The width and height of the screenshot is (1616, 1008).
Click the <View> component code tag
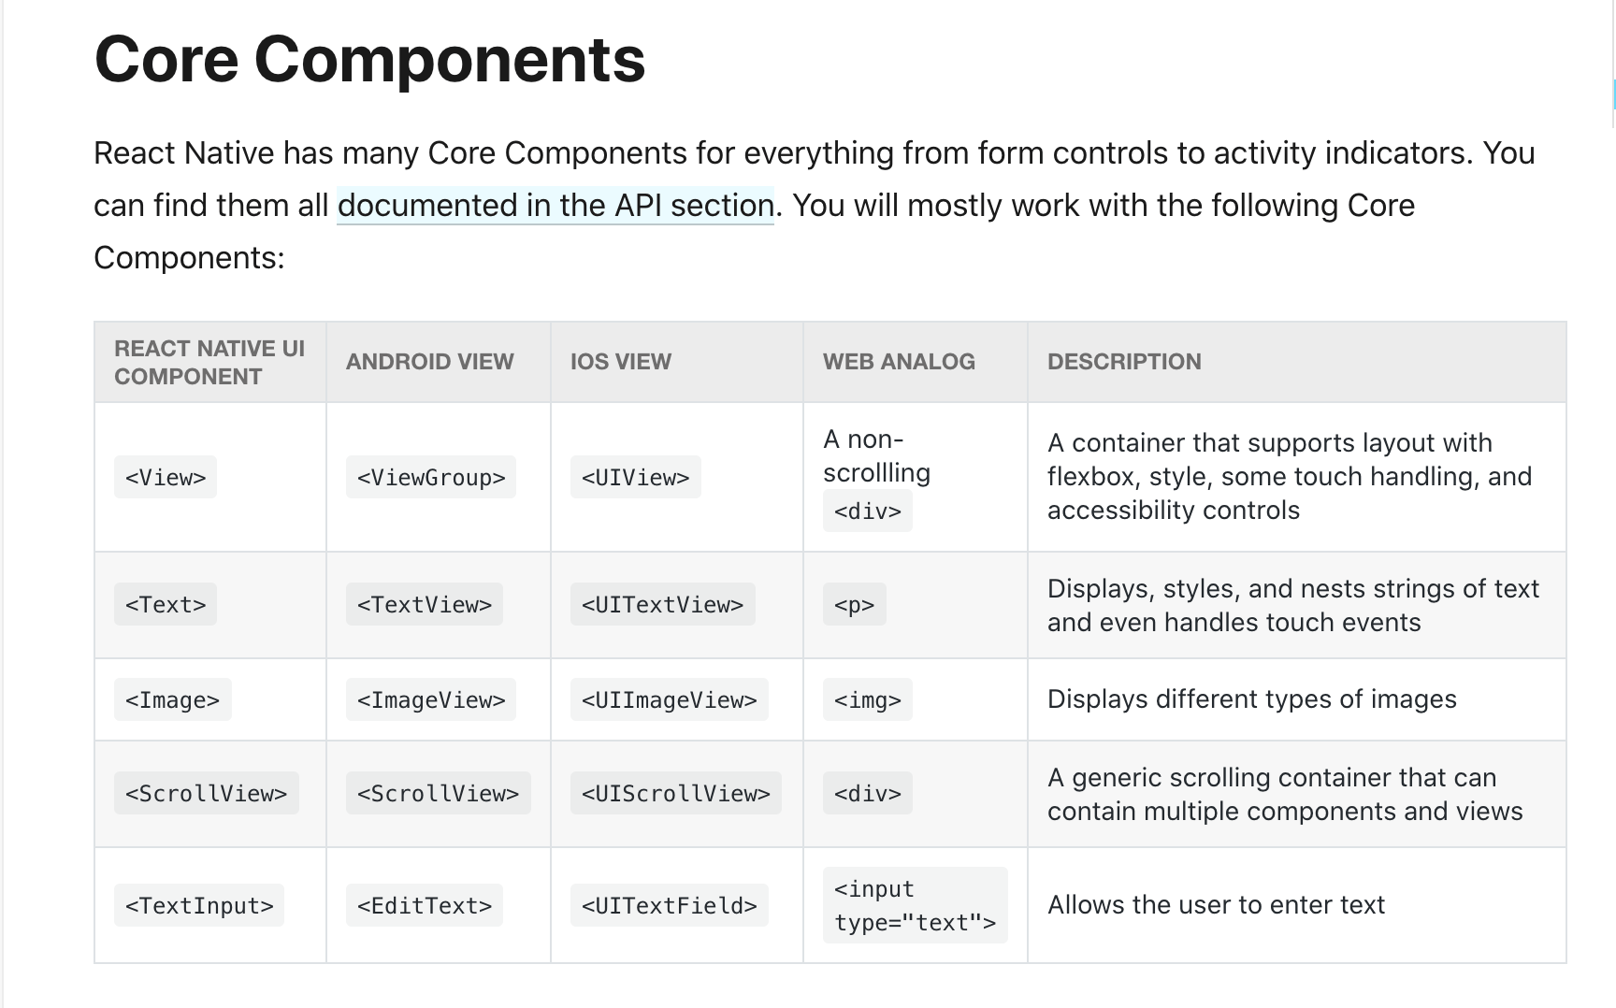[166, 477]
